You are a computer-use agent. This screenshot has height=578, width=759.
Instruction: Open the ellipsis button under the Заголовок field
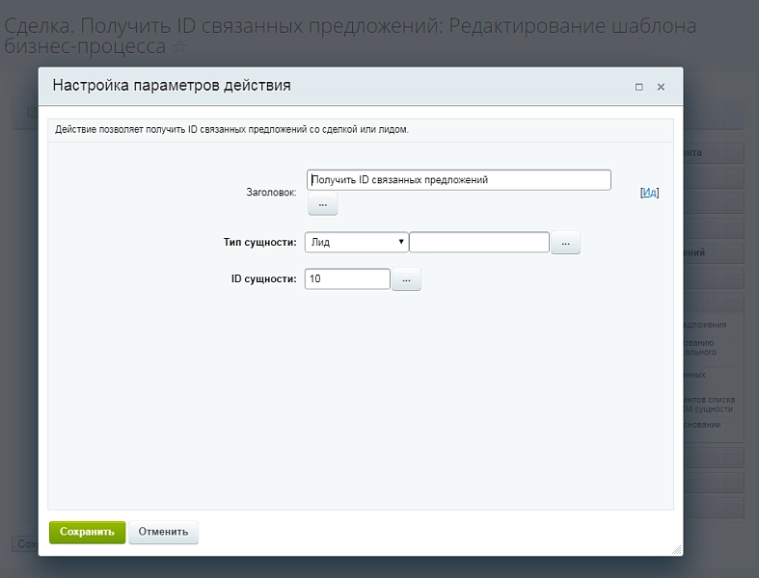tap(323, 204)
